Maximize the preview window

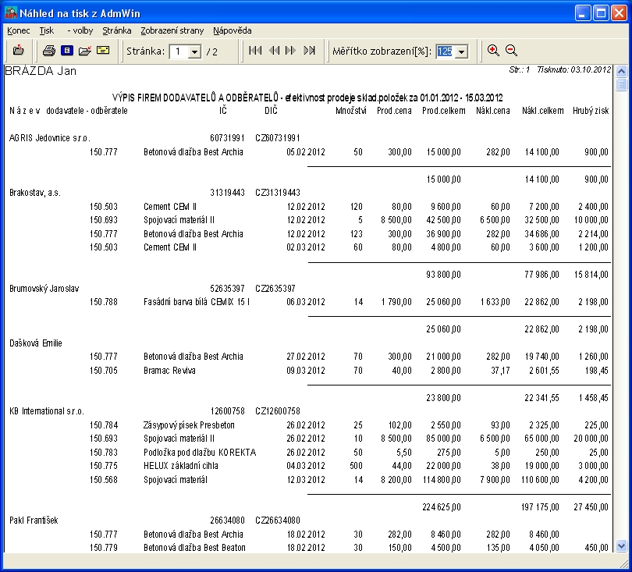coord(601,13)
